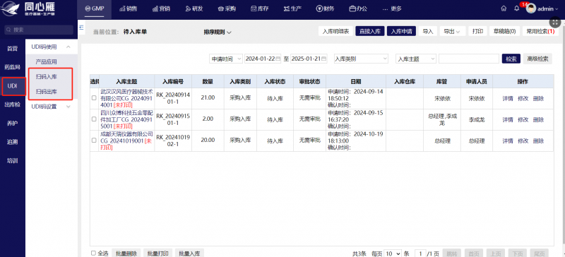
Task: Tick the checkbox for the 成都天瑞仪器 row
Action: click(94, 141)
